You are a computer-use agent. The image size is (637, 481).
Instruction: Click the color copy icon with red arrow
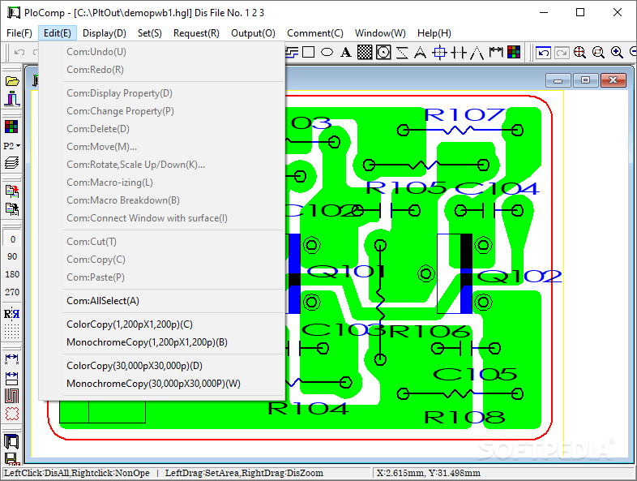coord(12,191)
